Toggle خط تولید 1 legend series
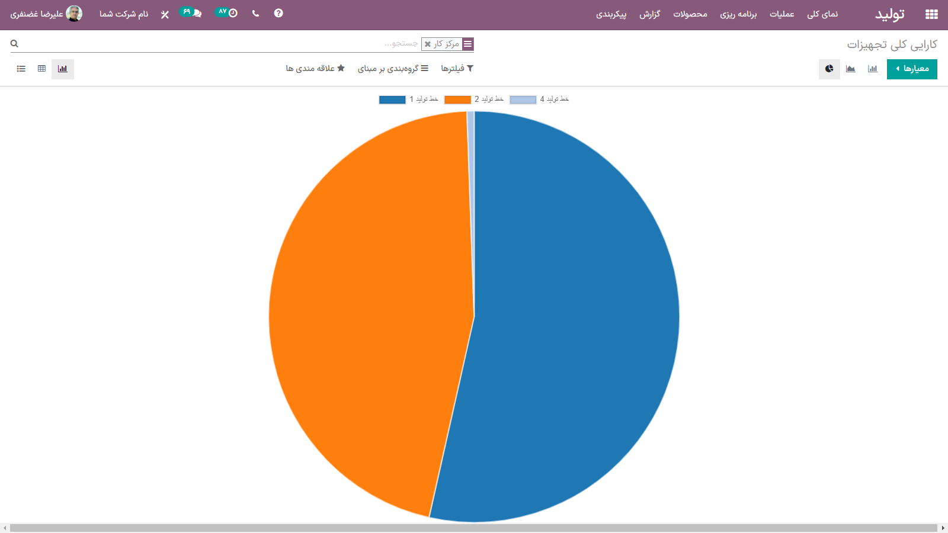 click(408, 99)
